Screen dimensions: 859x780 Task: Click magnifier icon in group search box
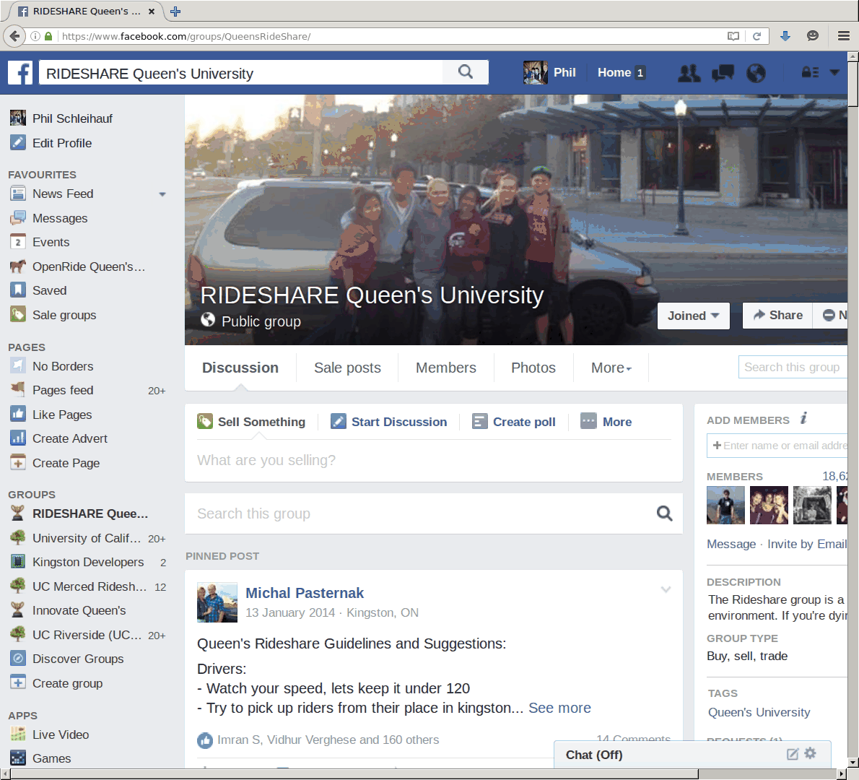pos(665,513)
